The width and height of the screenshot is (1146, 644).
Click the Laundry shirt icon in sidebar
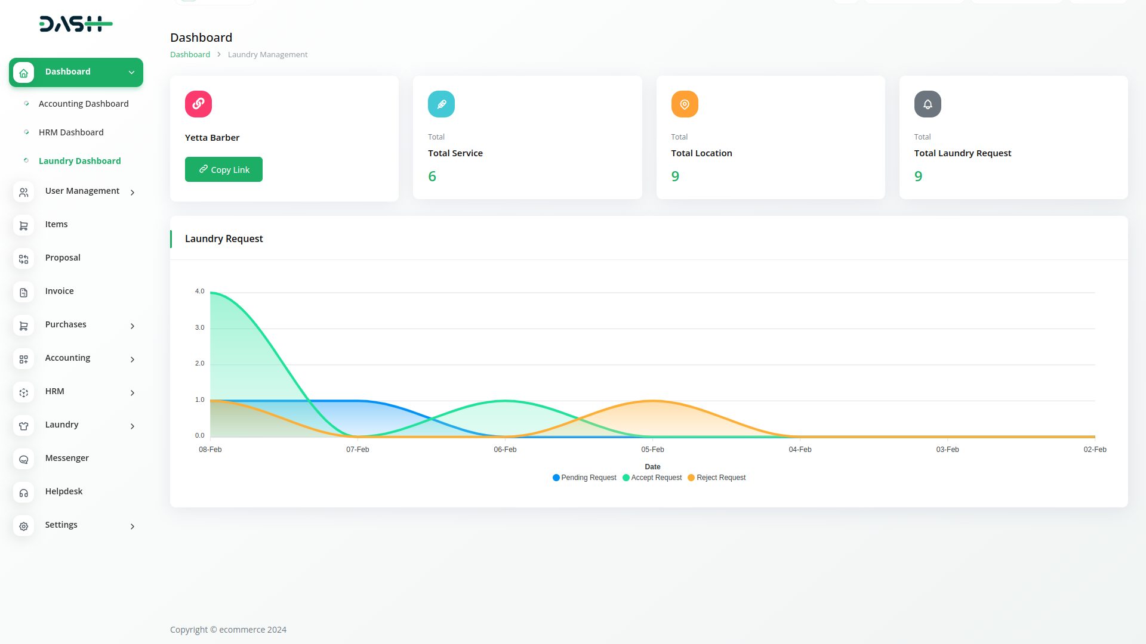[24, 426]
